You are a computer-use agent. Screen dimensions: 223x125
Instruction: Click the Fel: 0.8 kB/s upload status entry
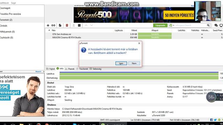tap(185, 120)
